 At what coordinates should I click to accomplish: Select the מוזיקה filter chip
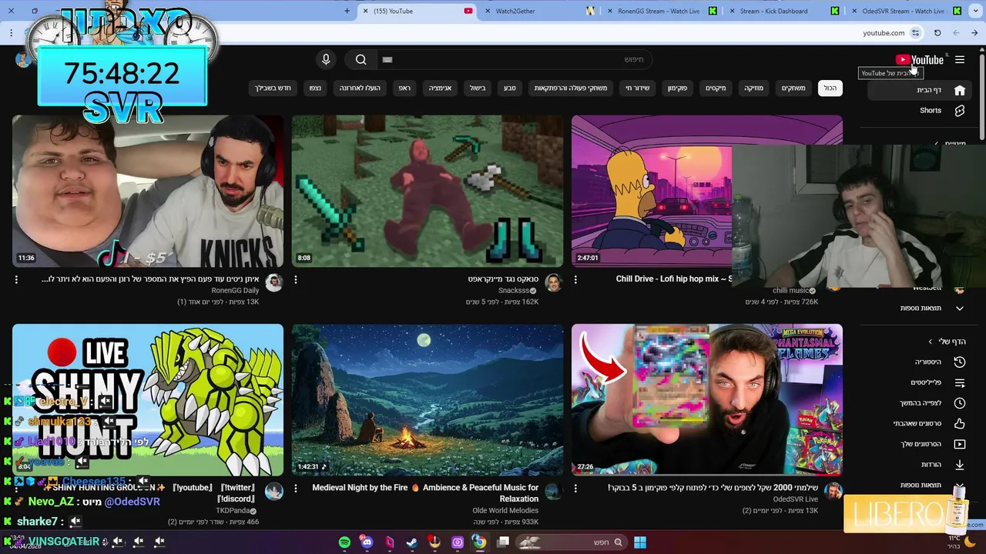[753, 88]
